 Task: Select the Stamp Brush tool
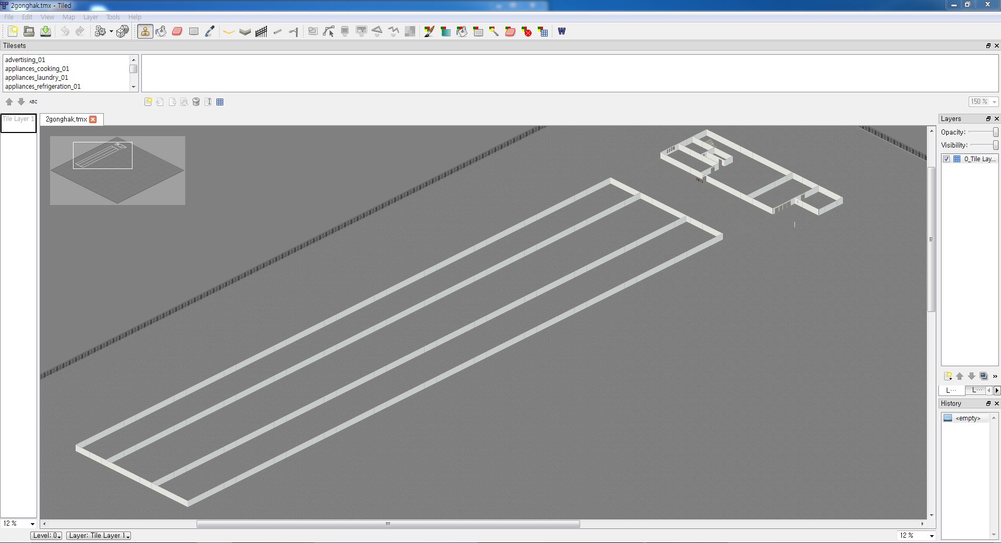point(145,32)
